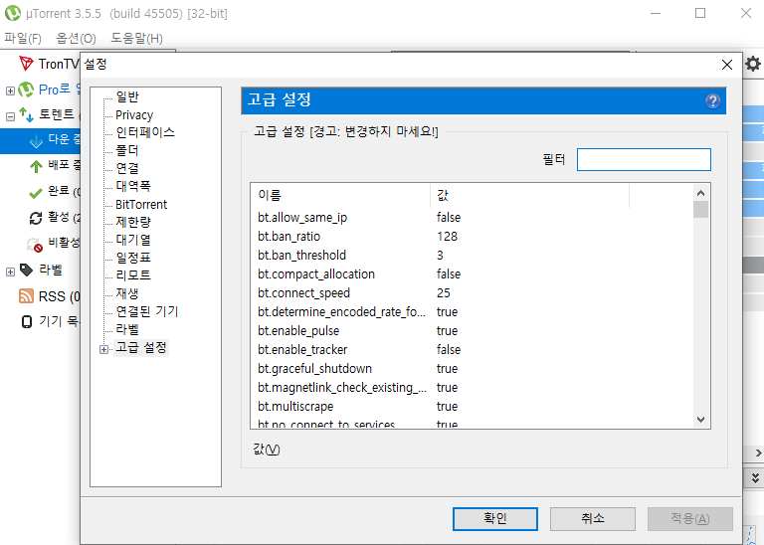Select 대기열 in settings tree

click(133, 240)
